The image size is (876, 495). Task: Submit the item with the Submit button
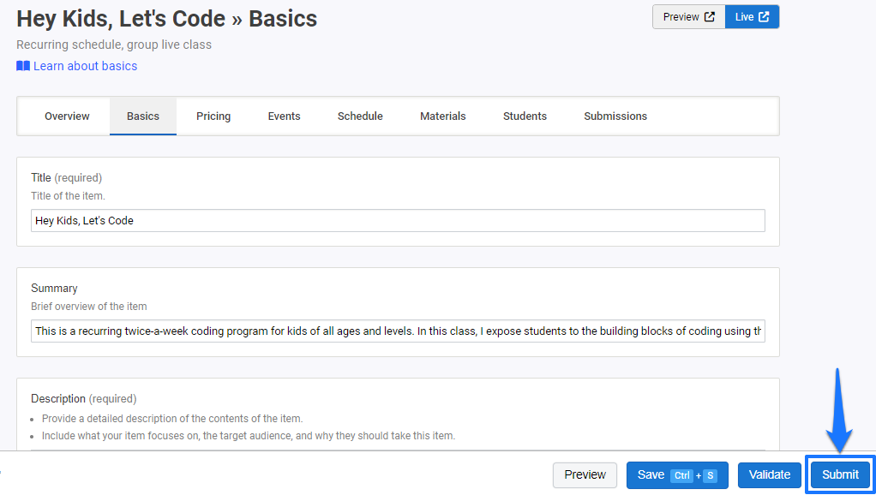(840, 475)
